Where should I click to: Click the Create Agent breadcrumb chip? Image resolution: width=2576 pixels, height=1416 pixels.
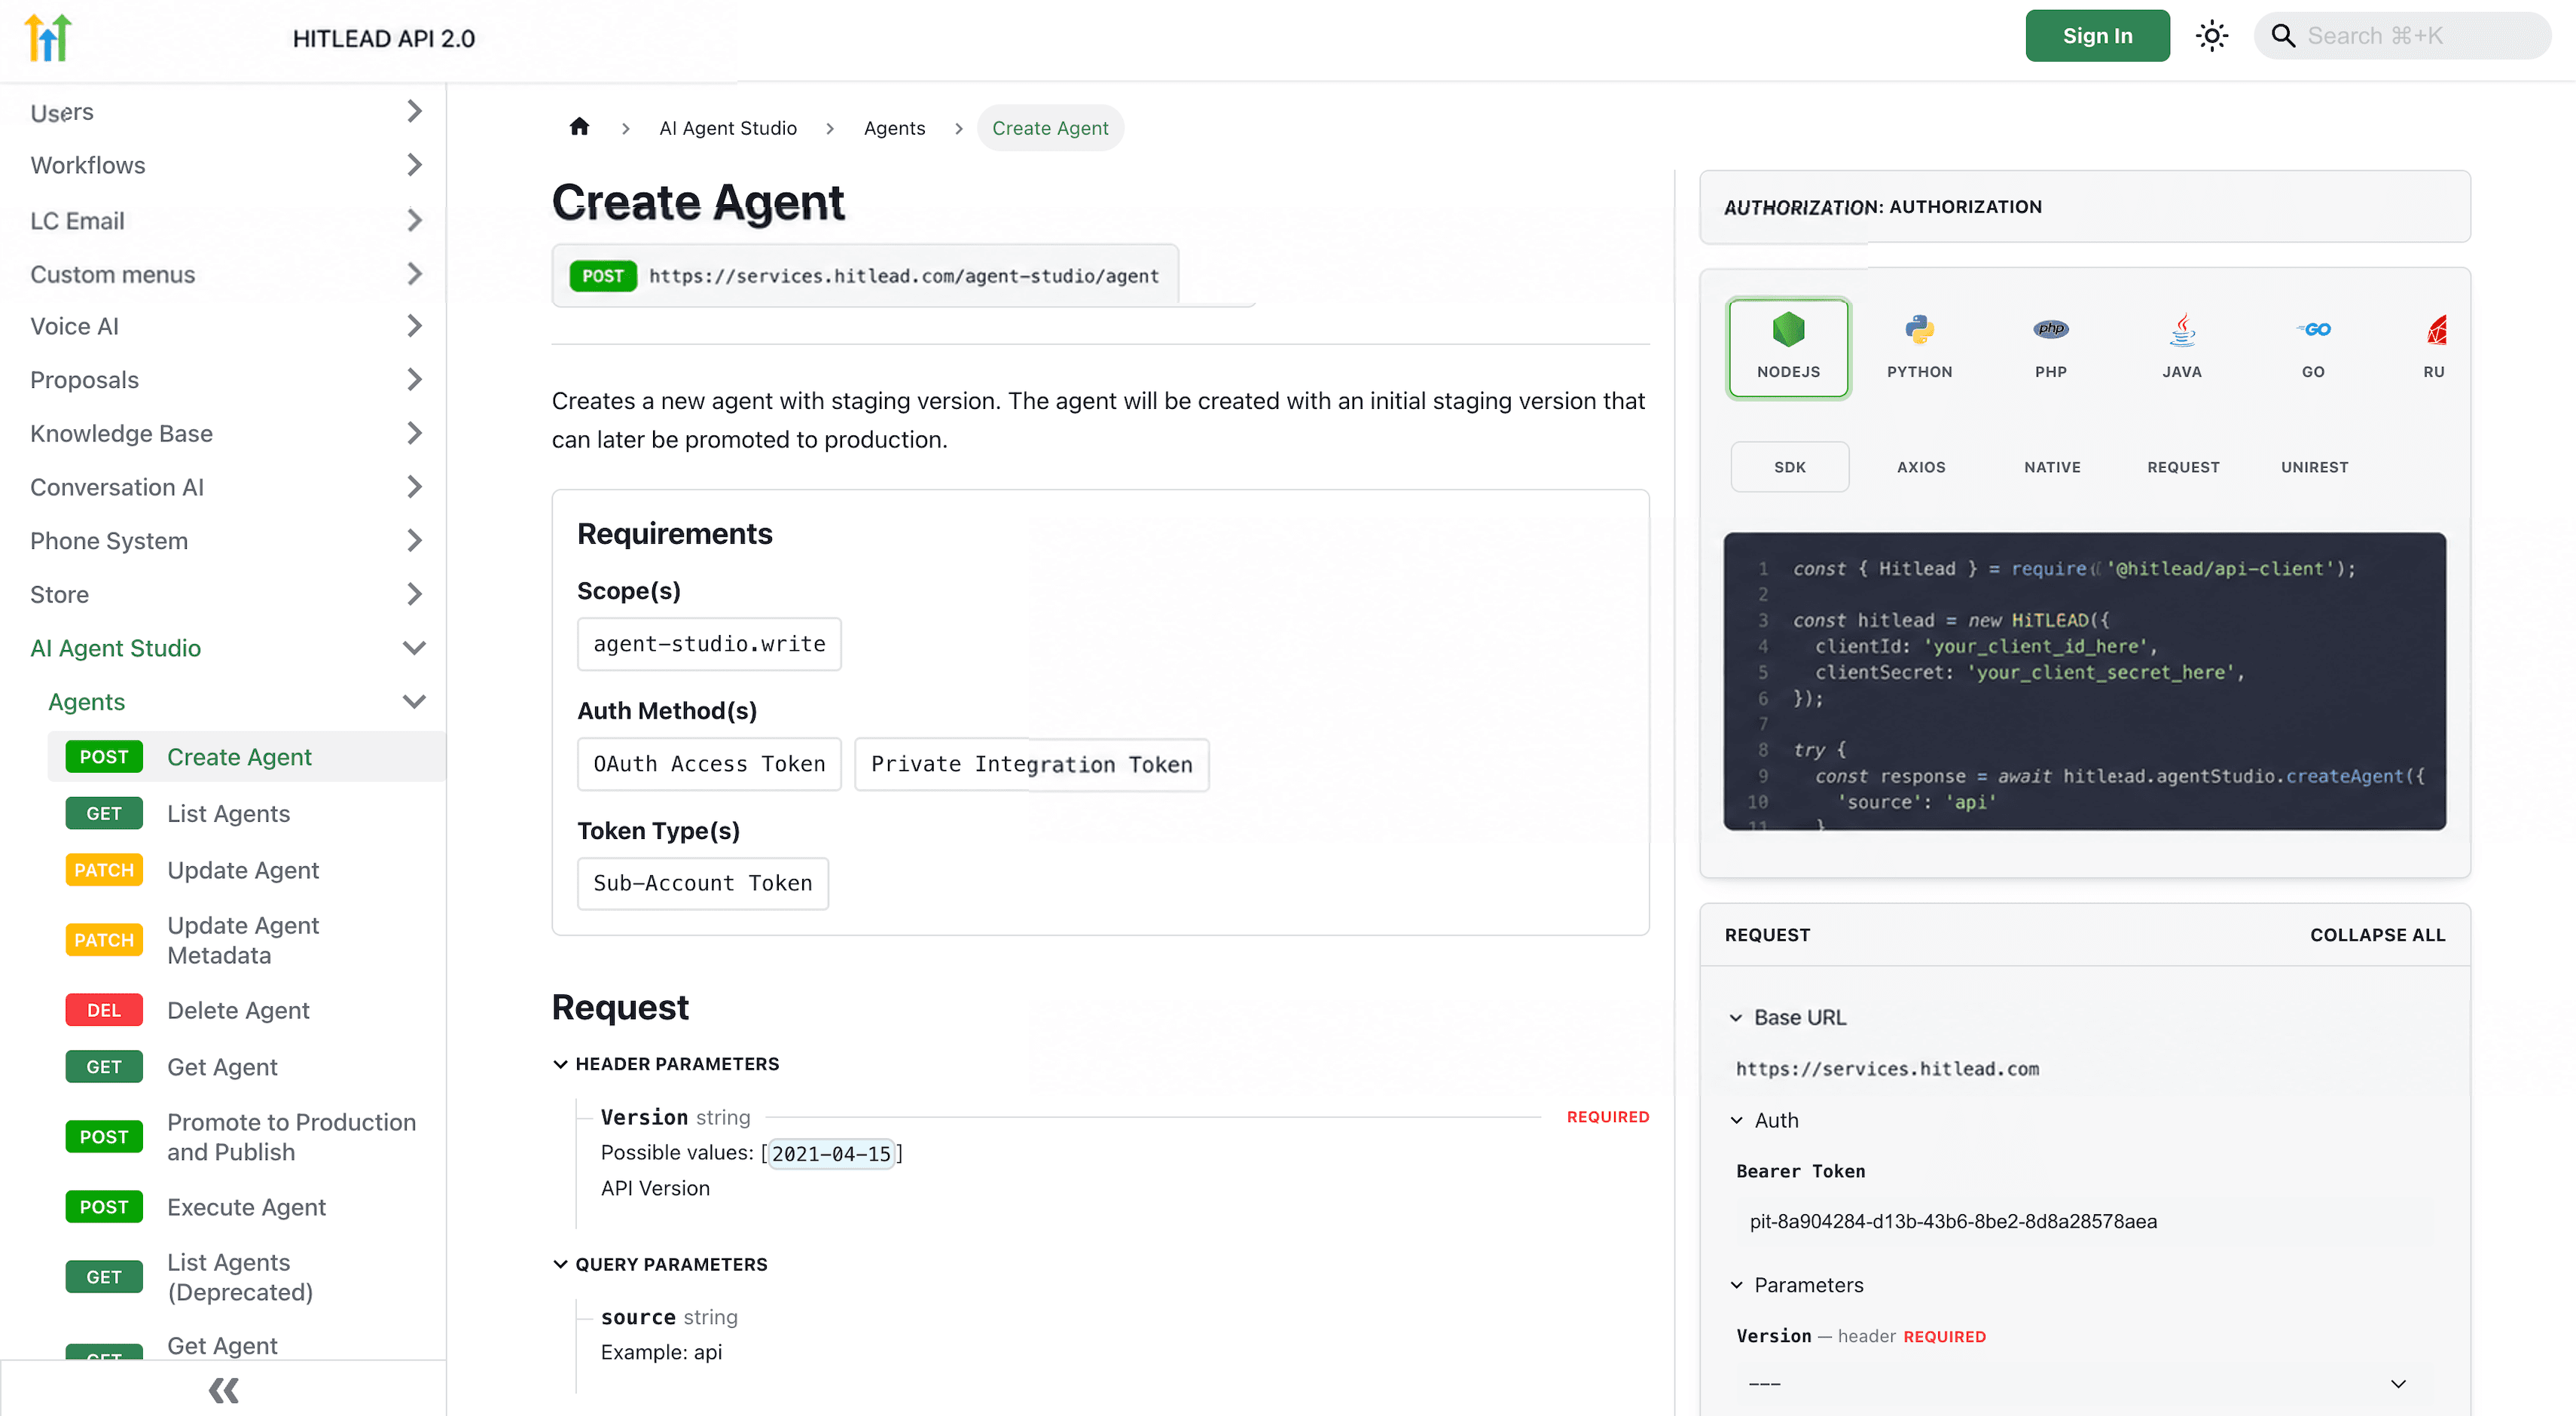(1049, 128)
